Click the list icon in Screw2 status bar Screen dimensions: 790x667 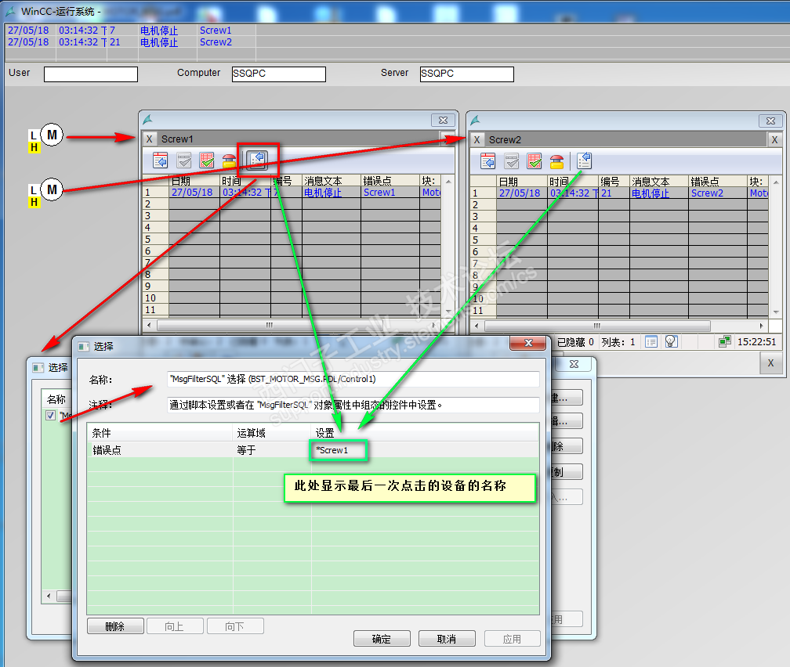(x=651, y=342)
